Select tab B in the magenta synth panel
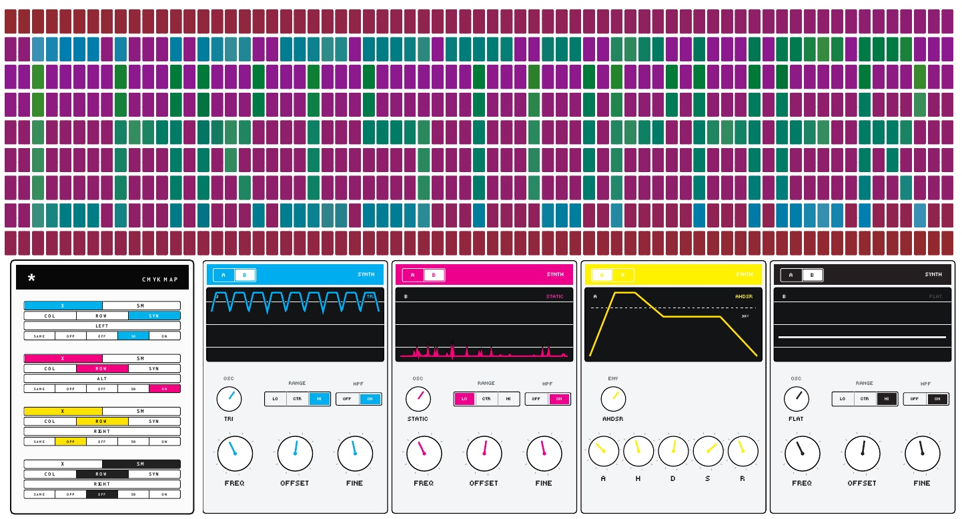 click(x=434, y=275)
